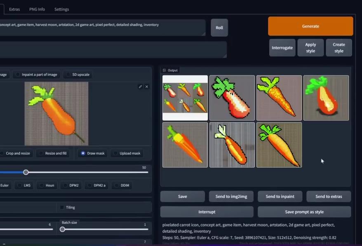Switch to the Extras tab
The image size is (362, 246).
(14, 9)
